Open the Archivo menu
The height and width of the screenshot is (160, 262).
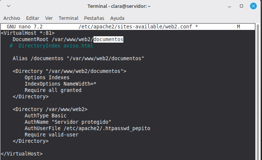(12, 18)
